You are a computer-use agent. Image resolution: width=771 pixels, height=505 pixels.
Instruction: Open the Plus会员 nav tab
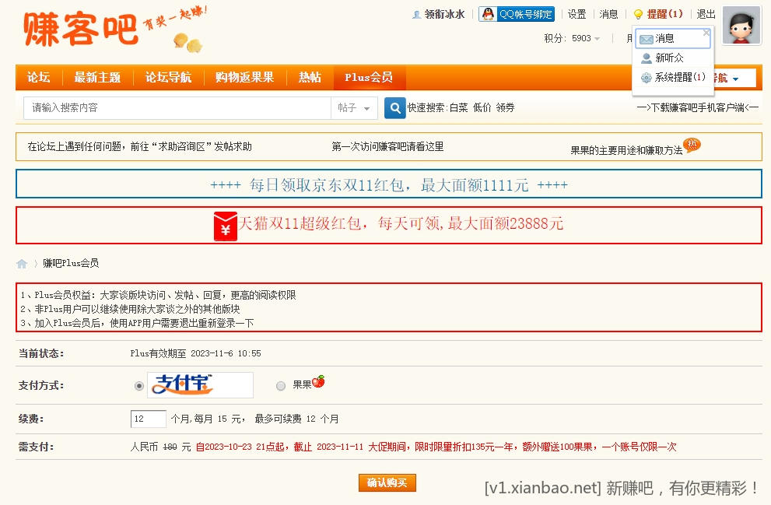point(369,77)
